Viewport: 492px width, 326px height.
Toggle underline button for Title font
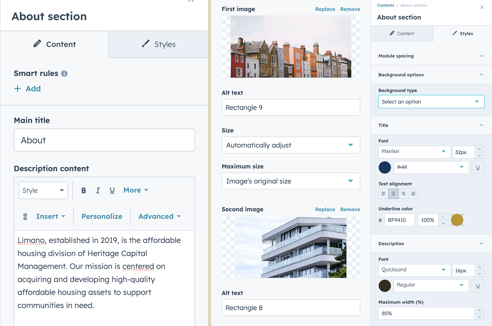pos(478,167)
